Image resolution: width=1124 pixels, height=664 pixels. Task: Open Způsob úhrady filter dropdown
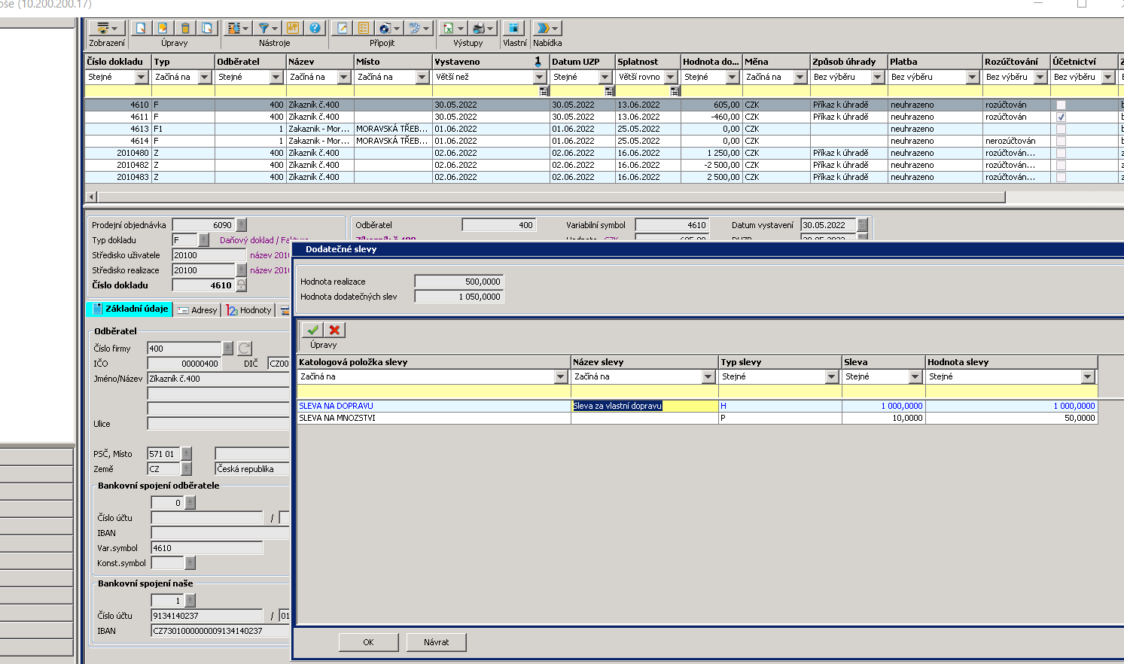[x=877, y=77]
